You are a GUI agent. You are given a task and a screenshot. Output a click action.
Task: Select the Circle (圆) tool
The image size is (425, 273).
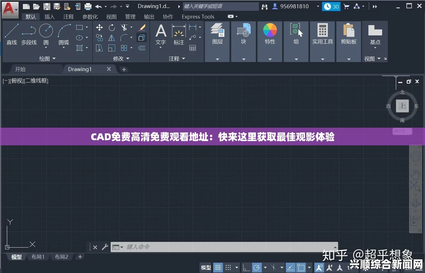(x=46, y=34)
